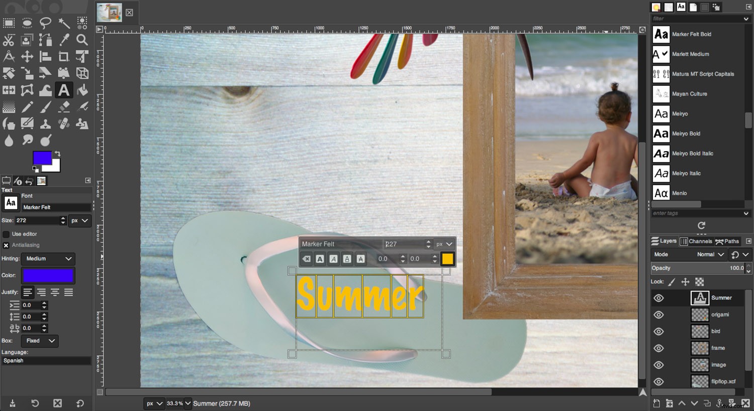Switch to the Paths tab
The width and height of the screenshot is (754, 411).
(x=728, y=241)
